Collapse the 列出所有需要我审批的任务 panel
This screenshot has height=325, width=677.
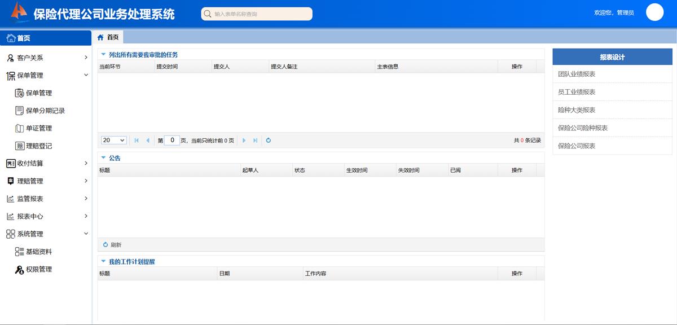tap(103, 55)
